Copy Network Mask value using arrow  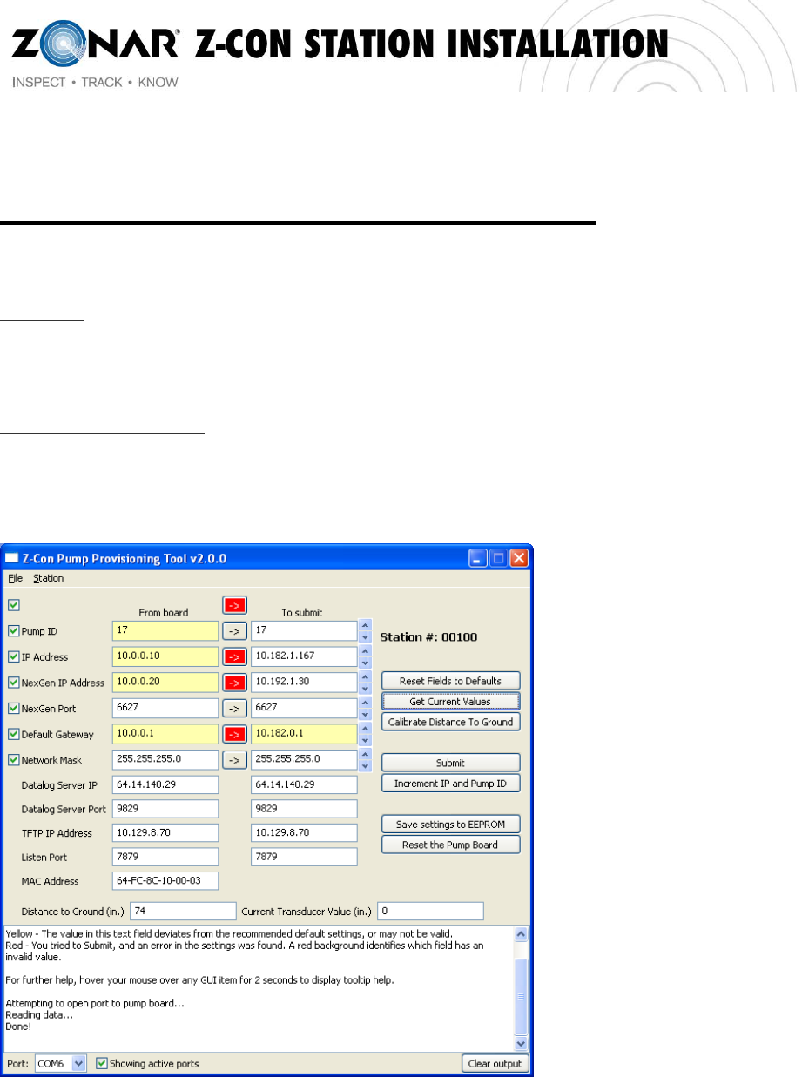tap(235, 760)
